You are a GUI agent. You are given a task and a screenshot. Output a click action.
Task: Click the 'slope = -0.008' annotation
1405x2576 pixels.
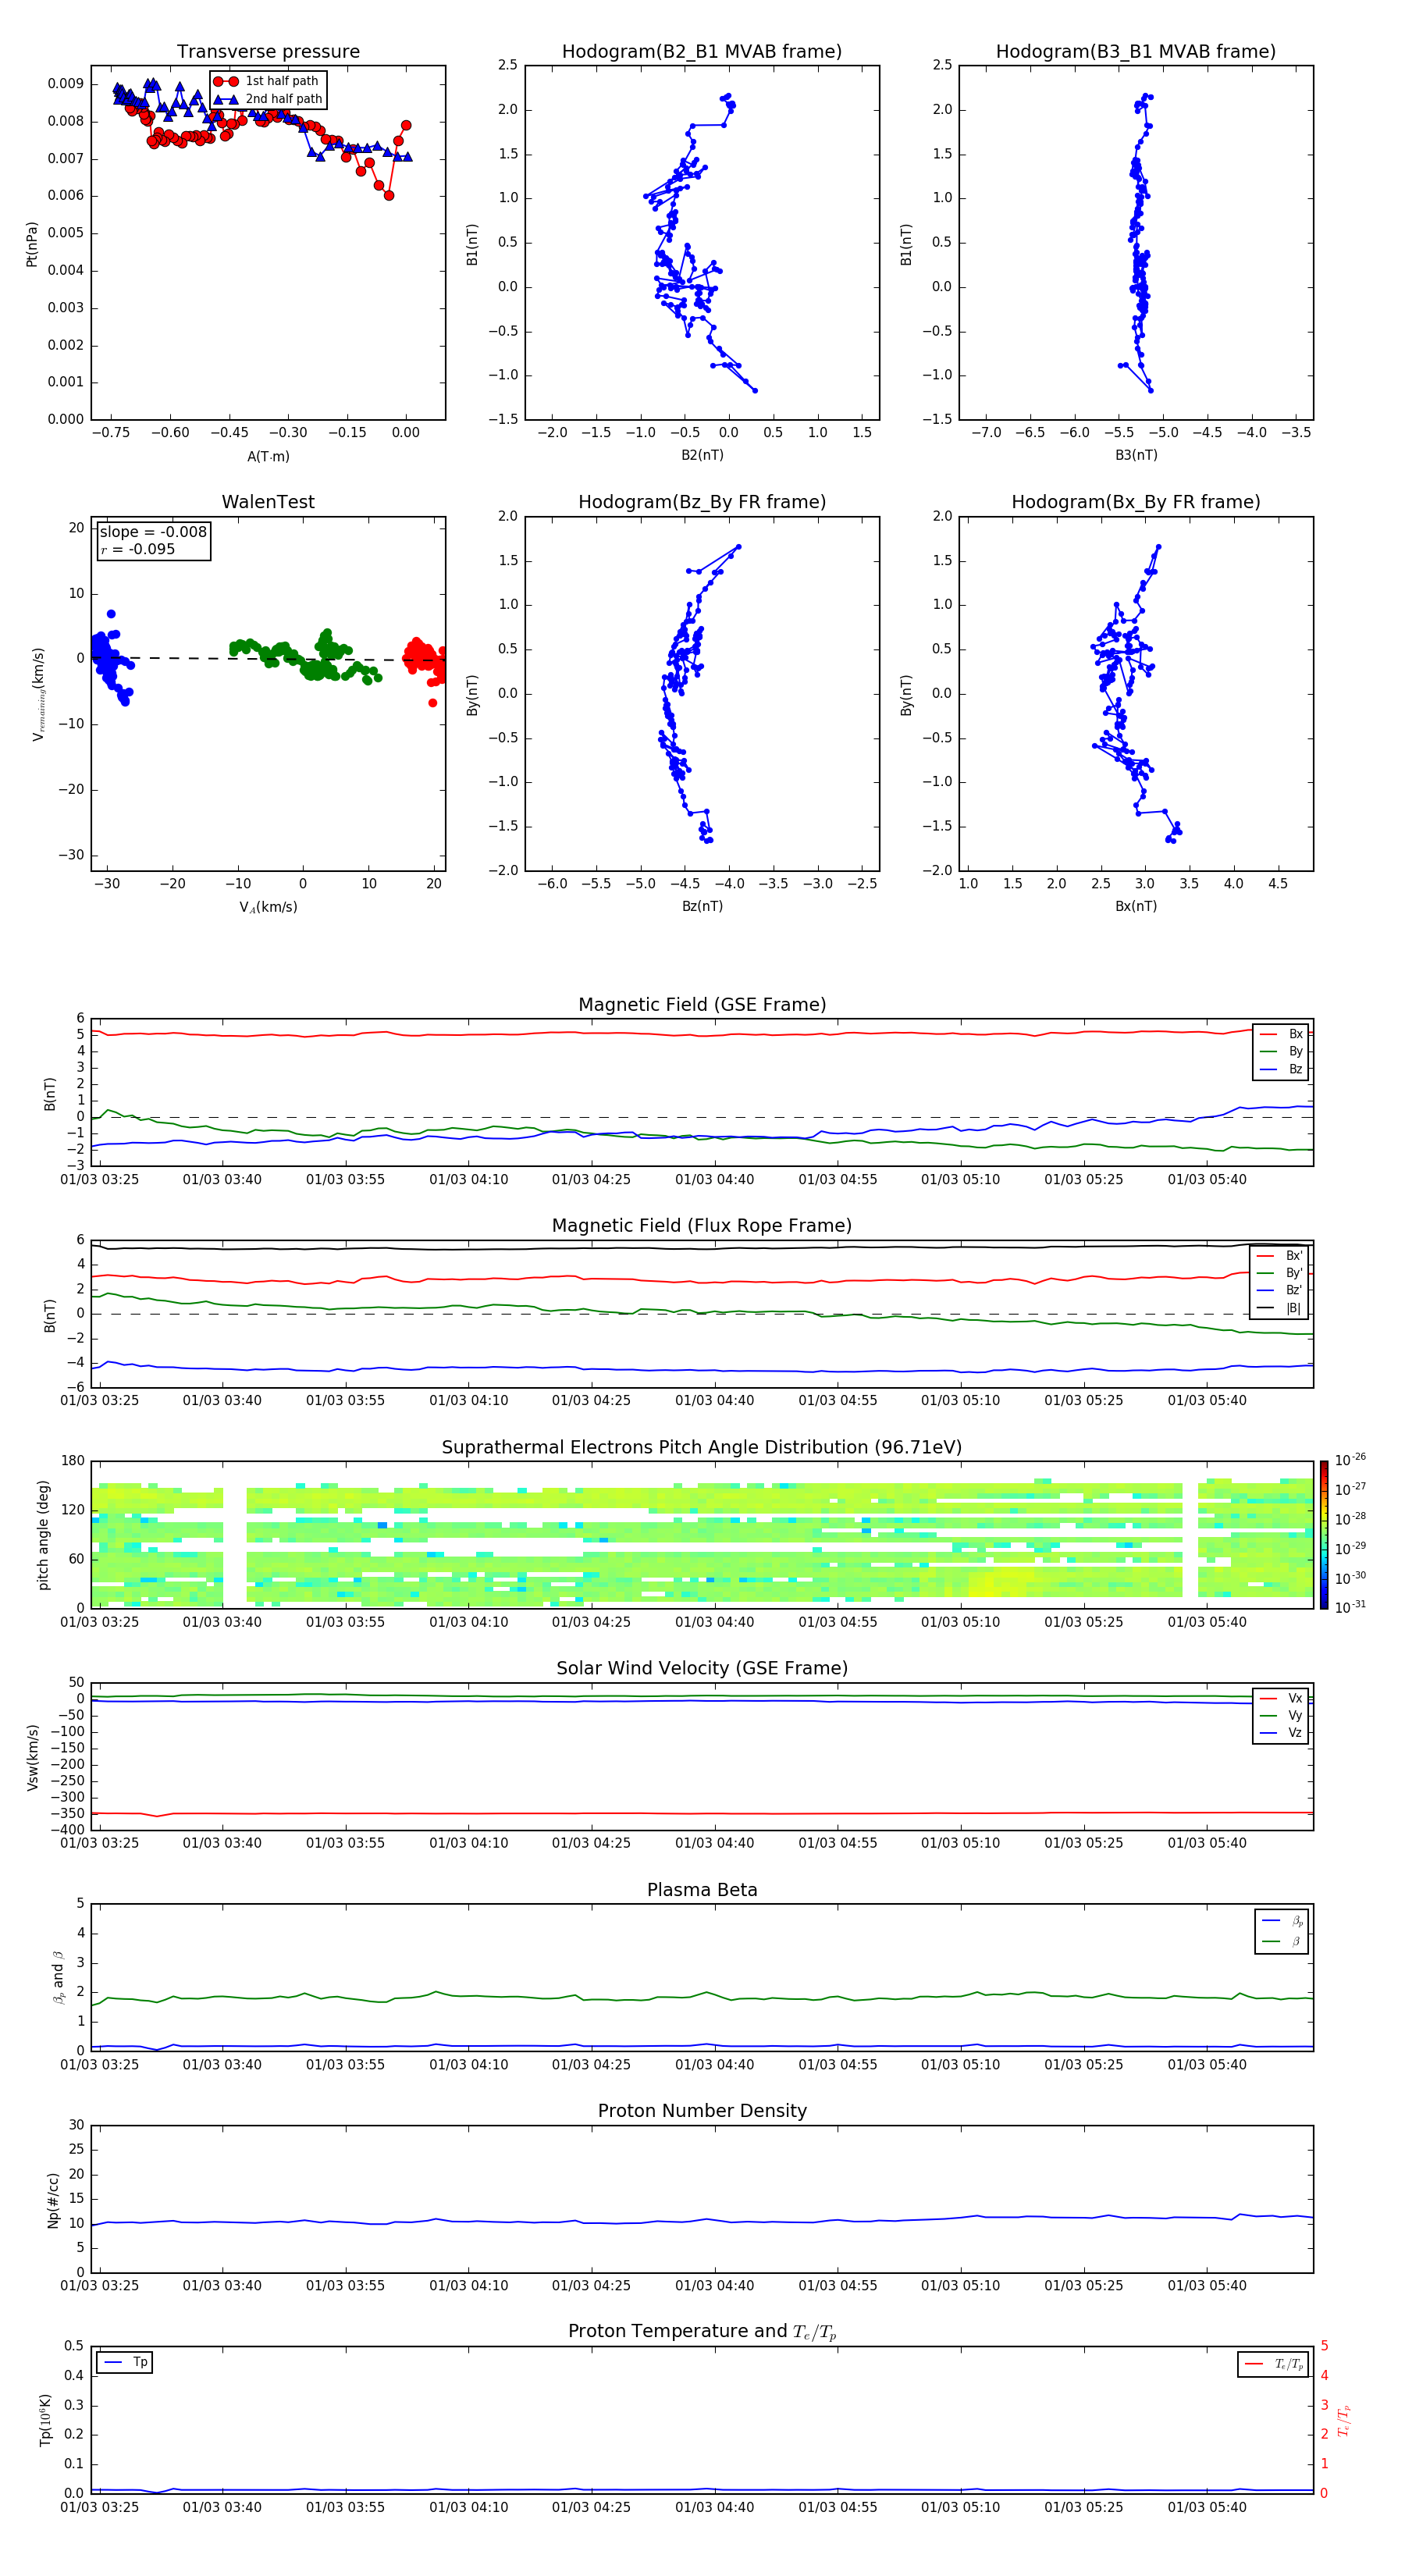point(153,532)
